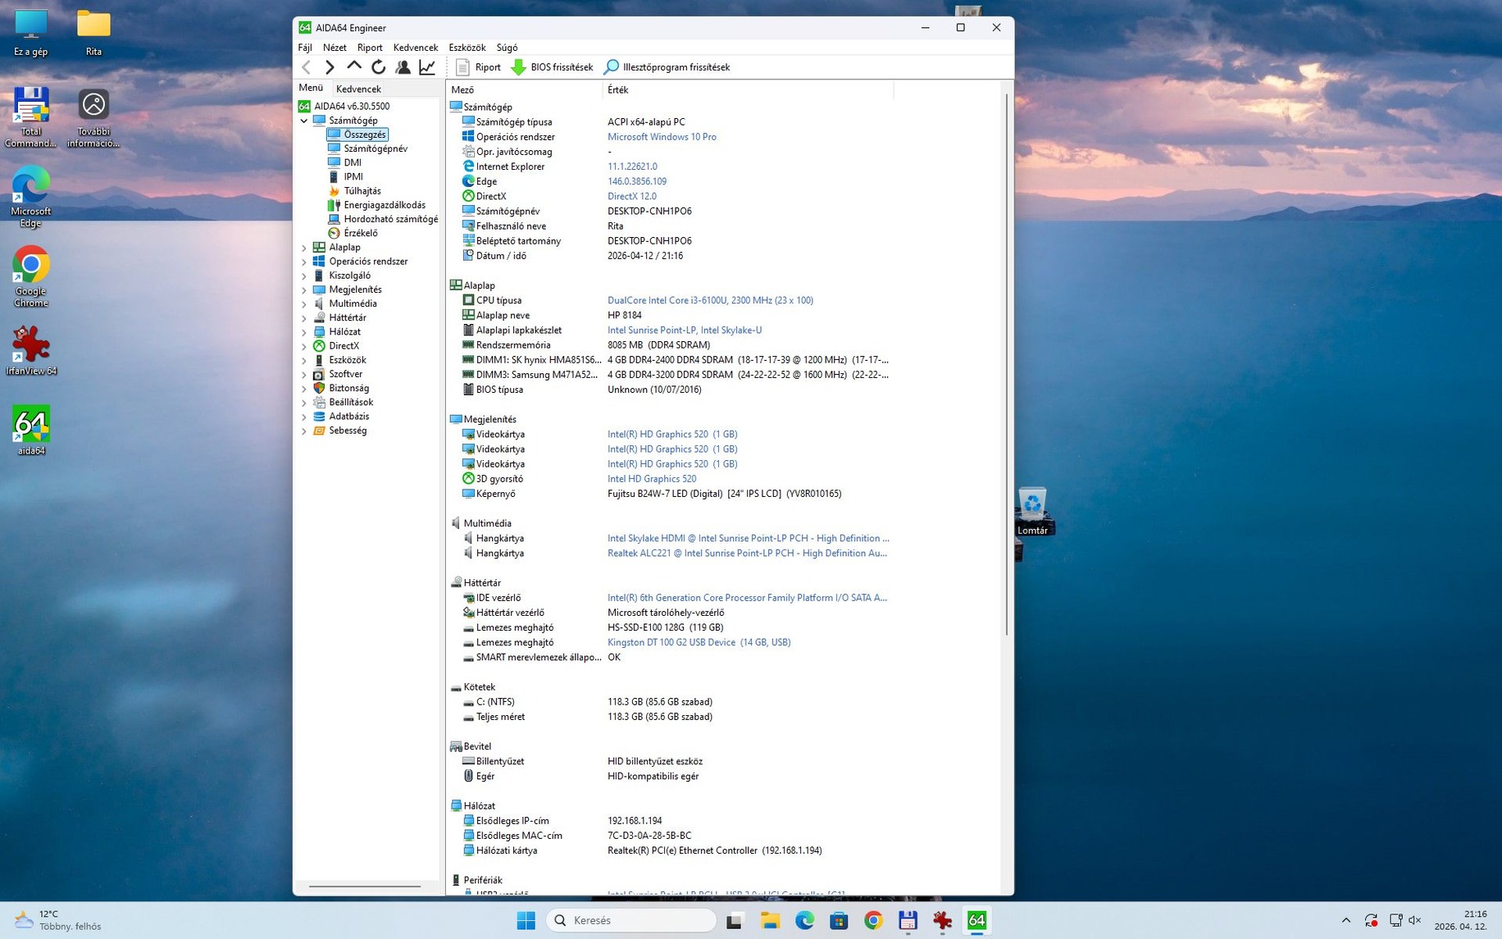Open the weather widget on taskbar

(59, 920)
